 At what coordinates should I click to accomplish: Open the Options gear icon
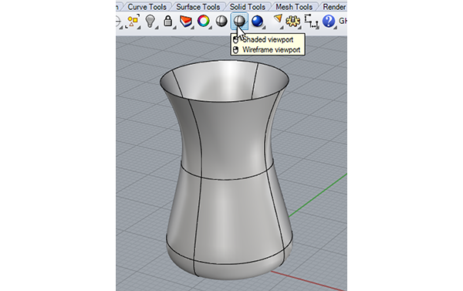pos(292,22)
